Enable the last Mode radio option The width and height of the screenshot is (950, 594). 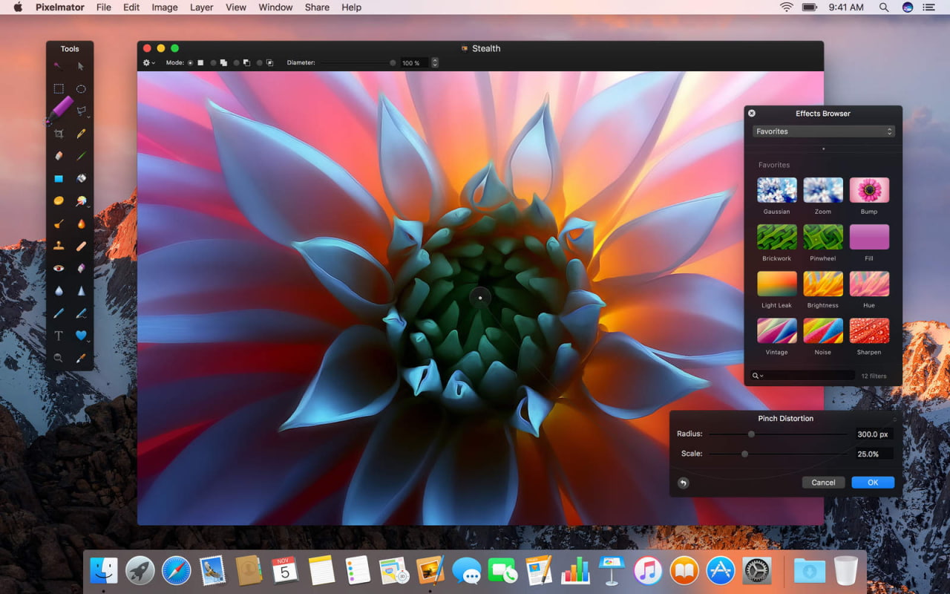pos(260,63)
